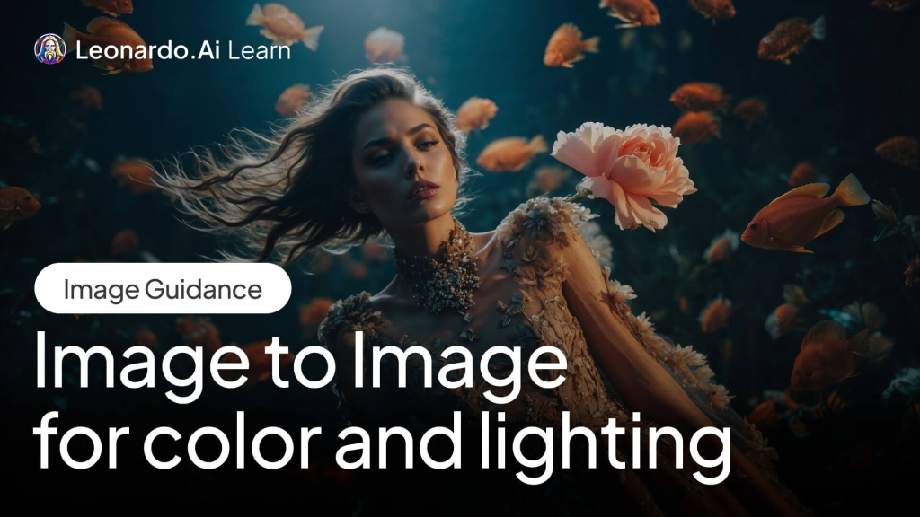Click the Leonardo.Ai brand name text
This screenshot has height=517, width=920.
click(x=148, y=50)
